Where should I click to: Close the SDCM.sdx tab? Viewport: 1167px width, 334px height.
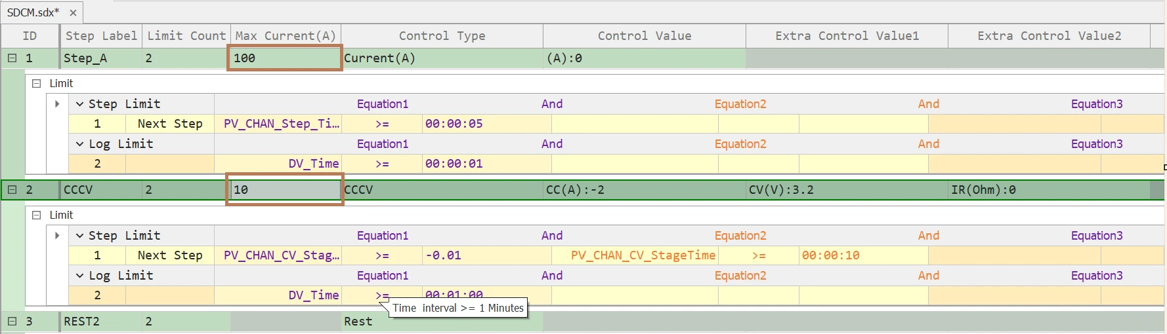(x=73, y=12)
